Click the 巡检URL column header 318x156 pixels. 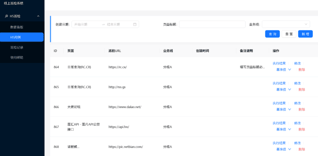(114, 51)
